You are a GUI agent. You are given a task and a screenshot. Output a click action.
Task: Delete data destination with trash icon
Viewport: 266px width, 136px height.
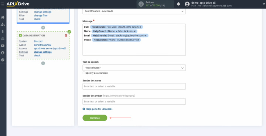tap(66, 35)
